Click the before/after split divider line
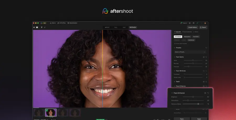The image size is (236, 120). point(103,69)
